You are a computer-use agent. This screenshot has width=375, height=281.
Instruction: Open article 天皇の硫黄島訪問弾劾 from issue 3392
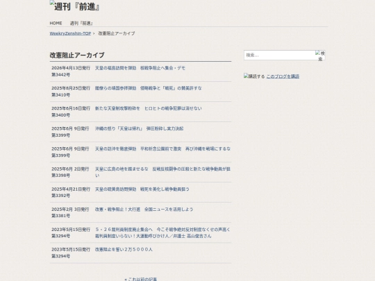[x=142, y=189]
